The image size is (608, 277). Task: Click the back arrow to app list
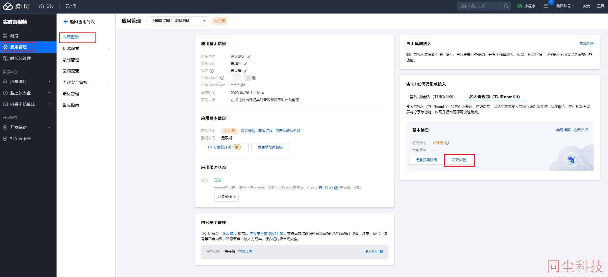[65, 22]
